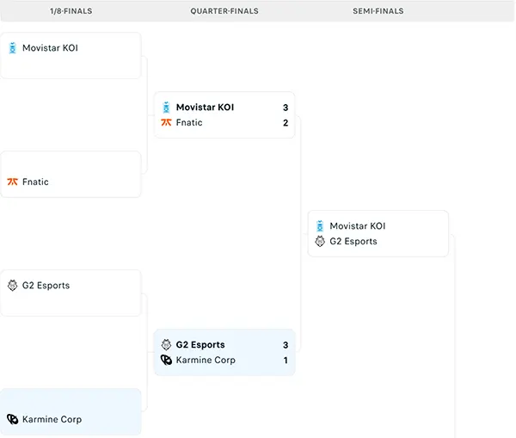Click G2 Esports logo in quarter-finals match
Viewport: 516px width, 438px height.
(166, 345)
